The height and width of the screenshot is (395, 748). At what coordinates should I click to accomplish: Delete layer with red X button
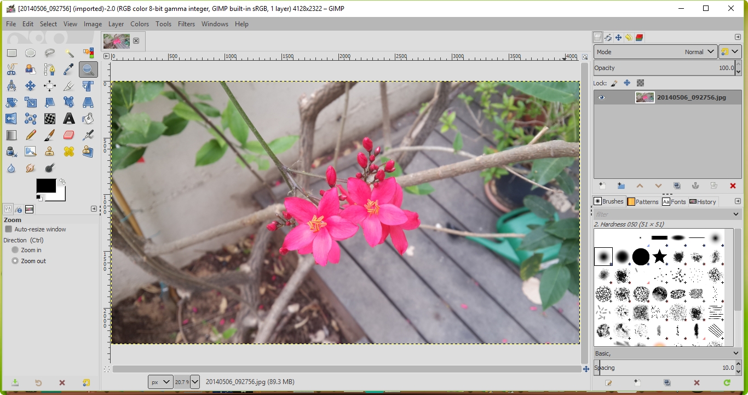coord(733,186)
